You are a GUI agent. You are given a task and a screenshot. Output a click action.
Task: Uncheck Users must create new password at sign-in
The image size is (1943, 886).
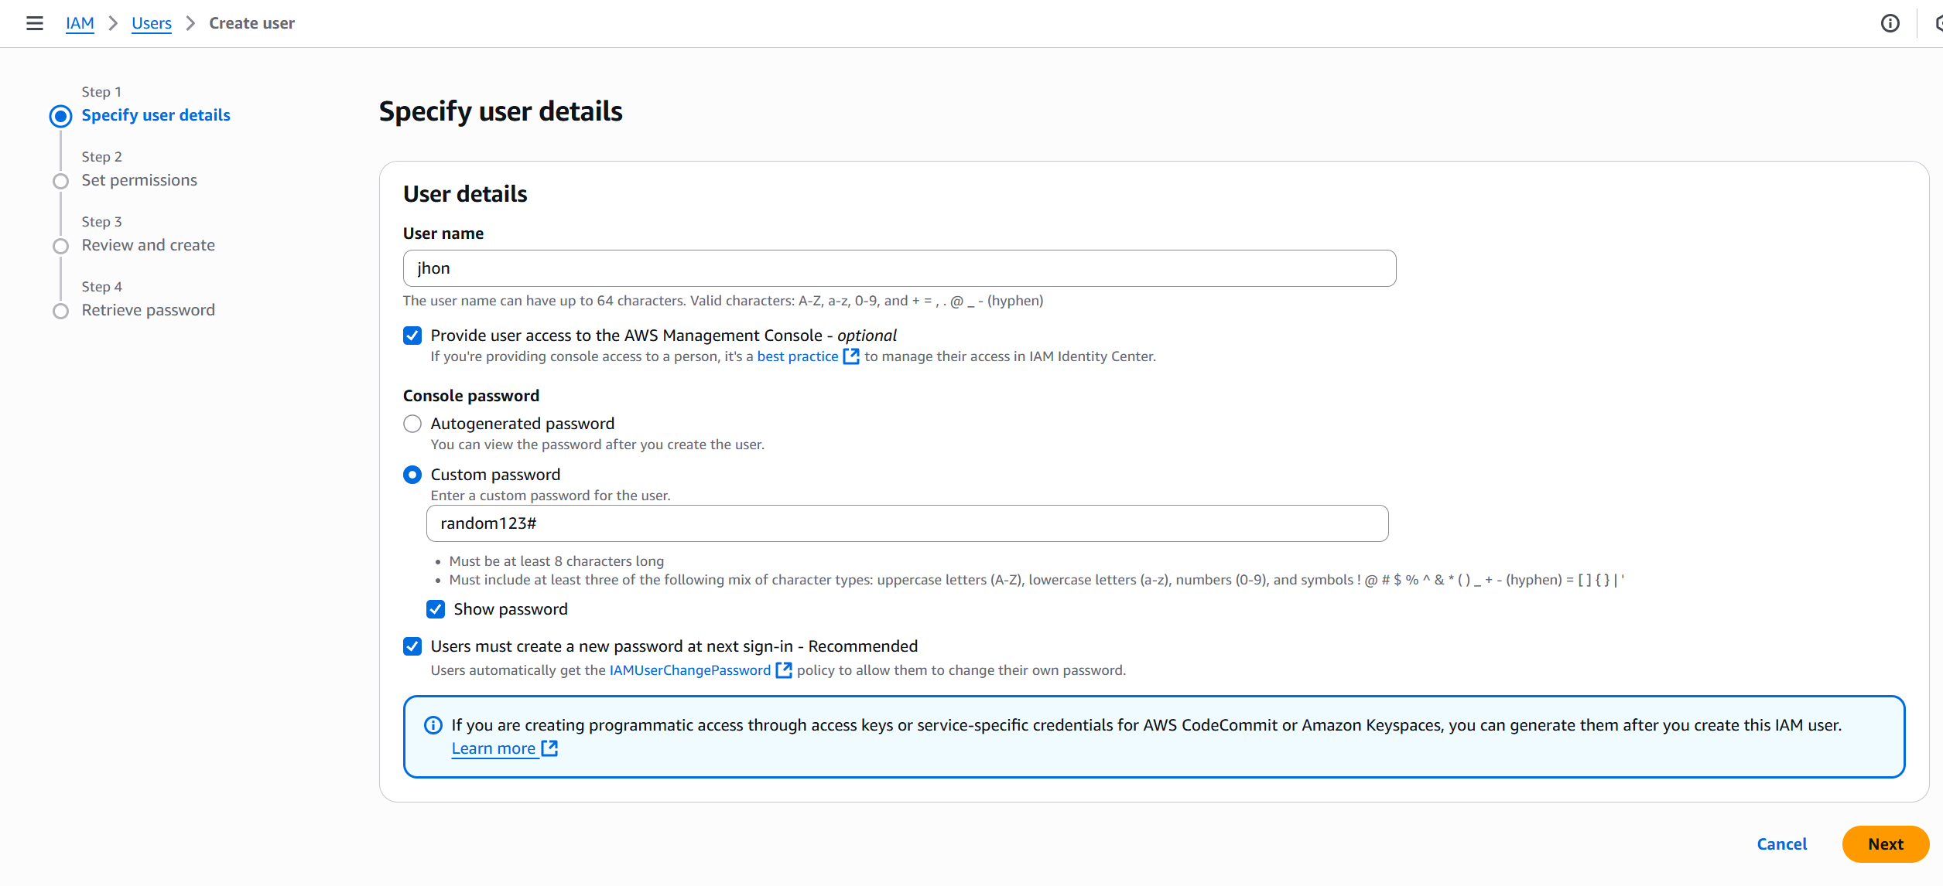tap(412, 646)
